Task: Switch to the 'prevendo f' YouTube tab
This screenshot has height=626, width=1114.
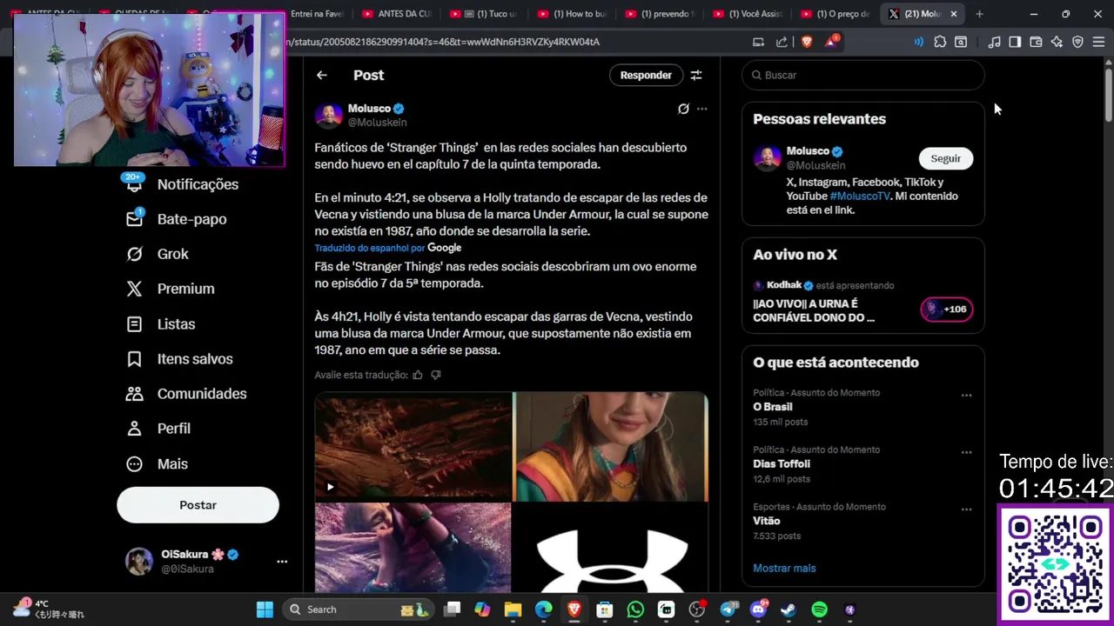Action: [x=659, y=14]
